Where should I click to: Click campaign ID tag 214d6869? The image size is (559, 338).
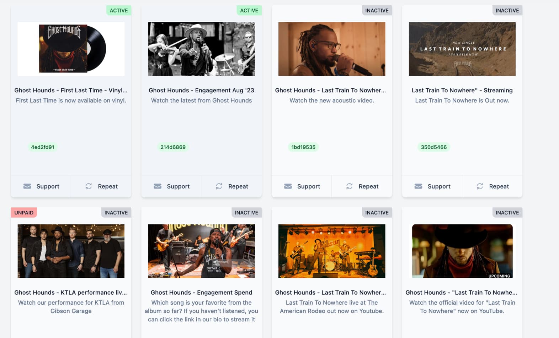click(x=173, y=147)
